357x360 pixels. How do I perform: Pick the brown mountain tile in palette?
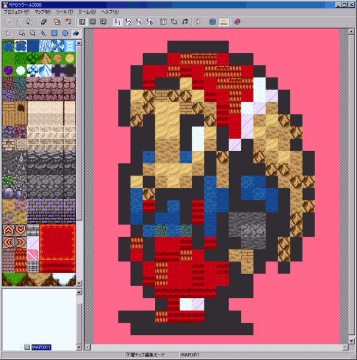click(x=45, y=58)
